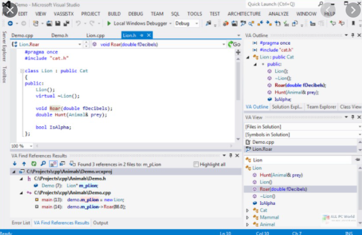Collapse the Demo.h results node
Screen dimensions: 362x235
pos(21,179)
